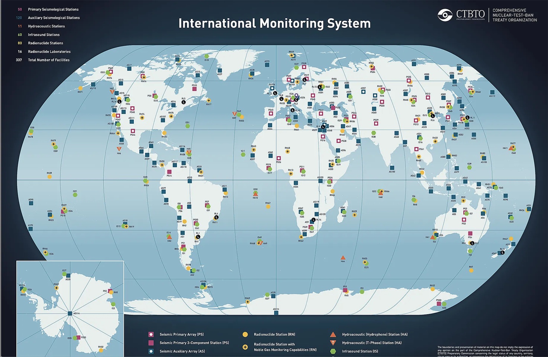Click the International Monitoring System title
548x357 pixels.
(x=274, y=23)
